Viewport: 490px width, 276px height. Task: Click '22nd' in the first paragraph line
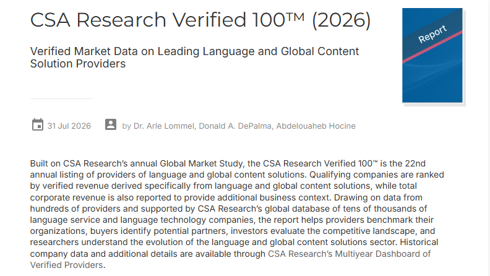pos(415,163)
